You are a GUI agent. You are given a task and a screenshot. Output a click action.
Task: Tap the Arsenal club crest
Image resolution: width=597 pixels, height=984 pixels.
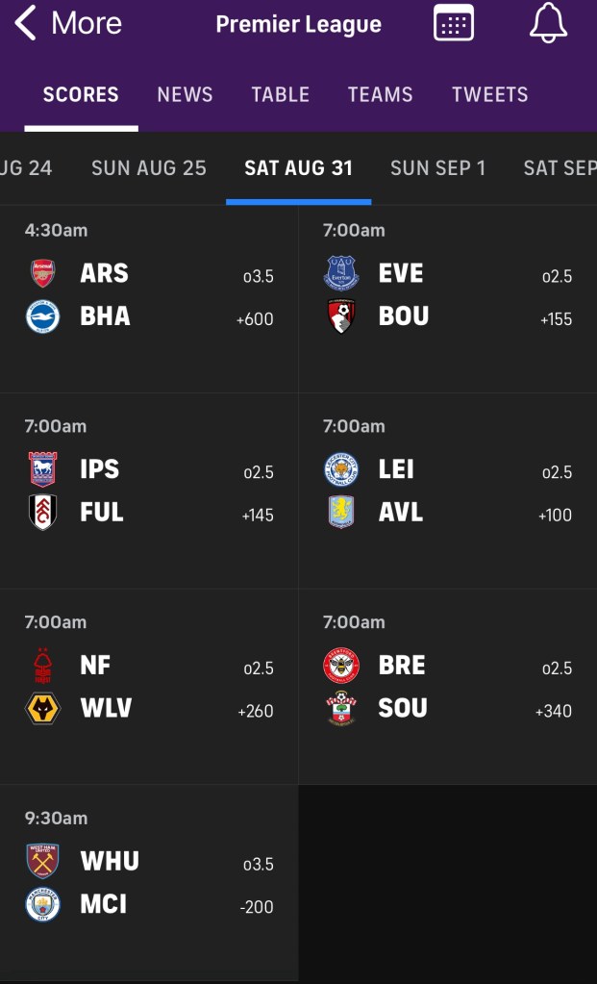pyautogui.click(x=42, y=273)
